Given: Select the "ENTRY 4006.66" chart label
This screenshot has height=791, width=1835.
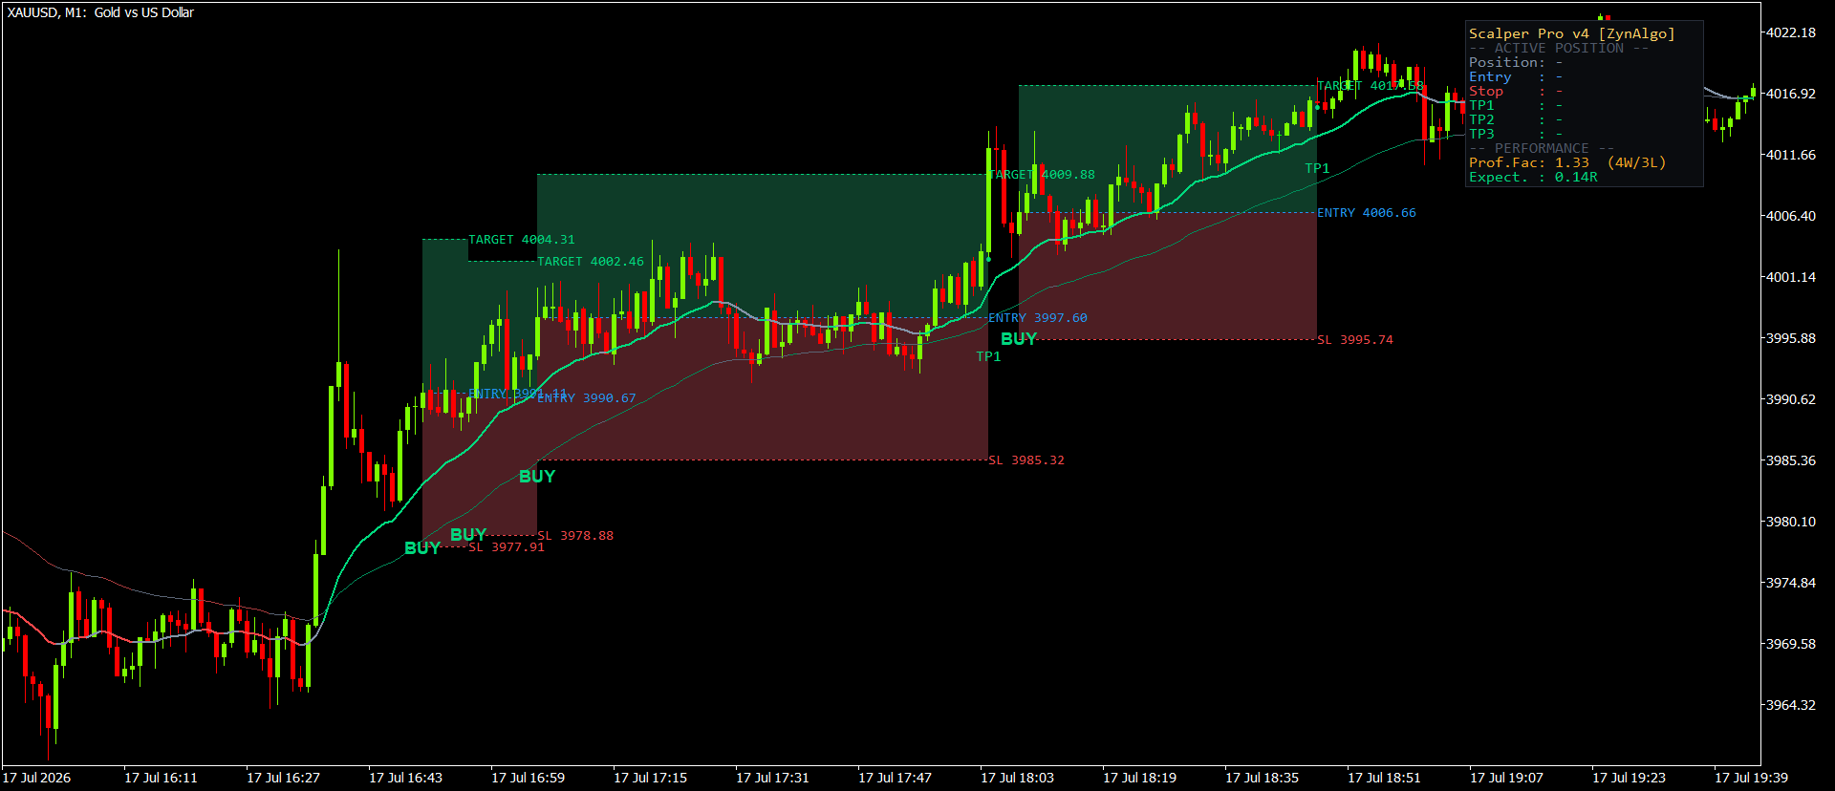Looking at the screenshot, I should click(x=1367, y=213).
